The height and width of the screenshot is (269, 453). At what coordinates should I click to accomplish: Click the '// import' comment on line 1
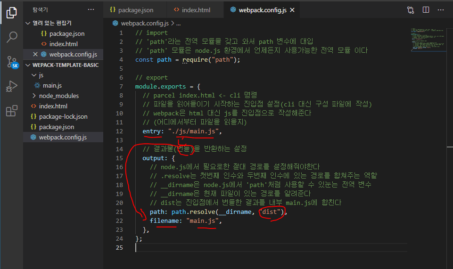point(151,33)
